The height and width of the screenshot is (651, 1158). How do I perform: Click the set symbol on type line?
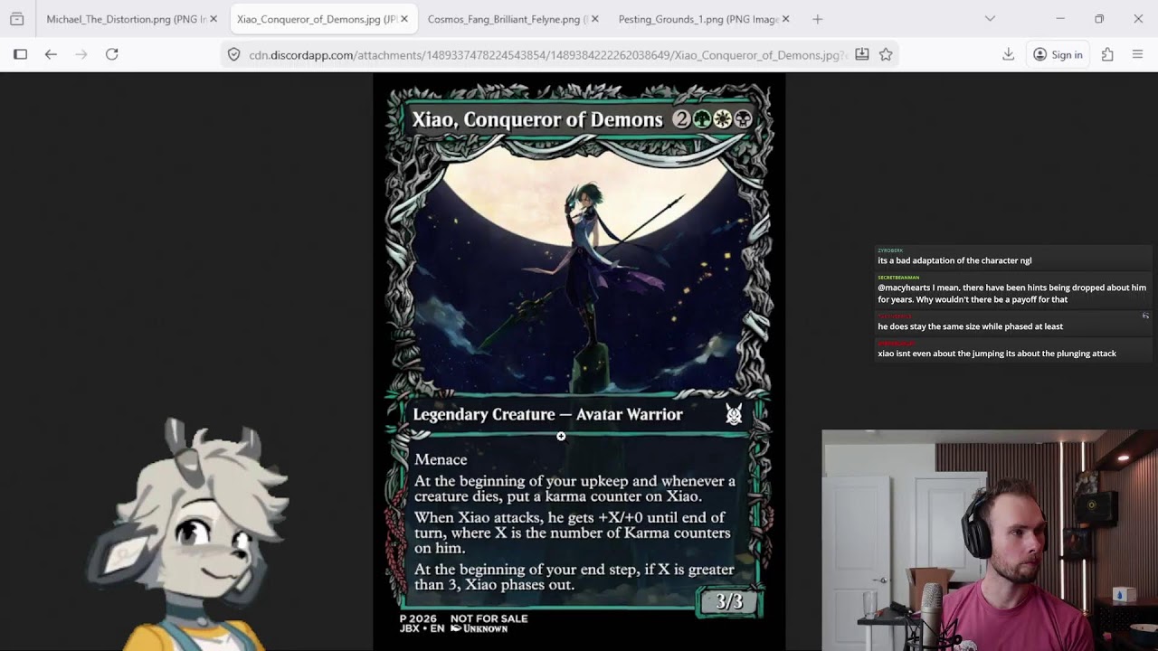click(734, 414)
